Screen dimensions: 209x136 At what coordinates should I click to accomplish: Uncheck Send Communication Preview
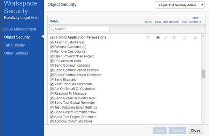tap(52, 70)
